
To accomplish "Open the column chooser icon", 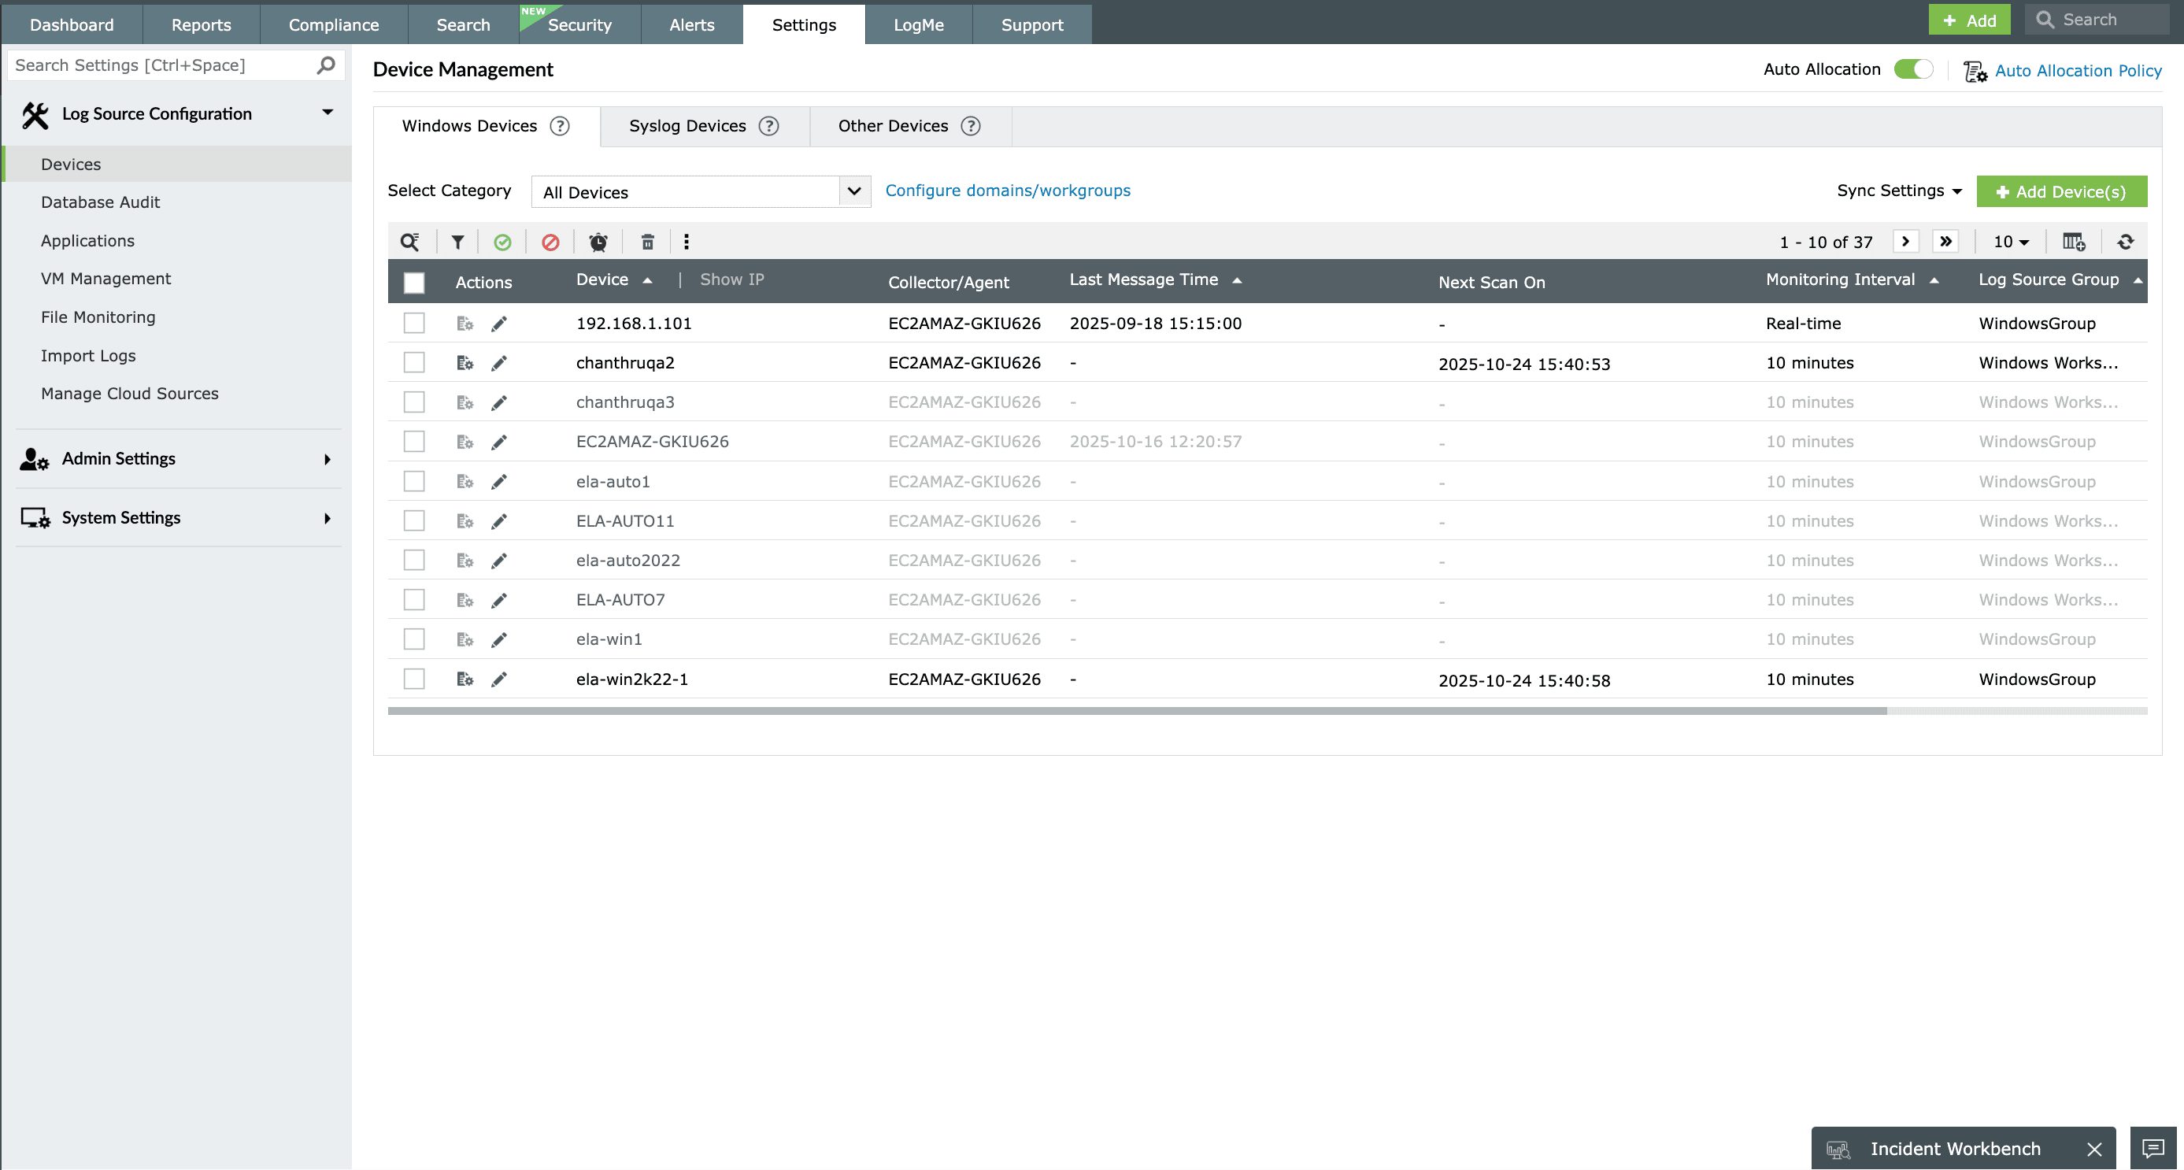I will pyautogui.click(x=2074, y=242).
